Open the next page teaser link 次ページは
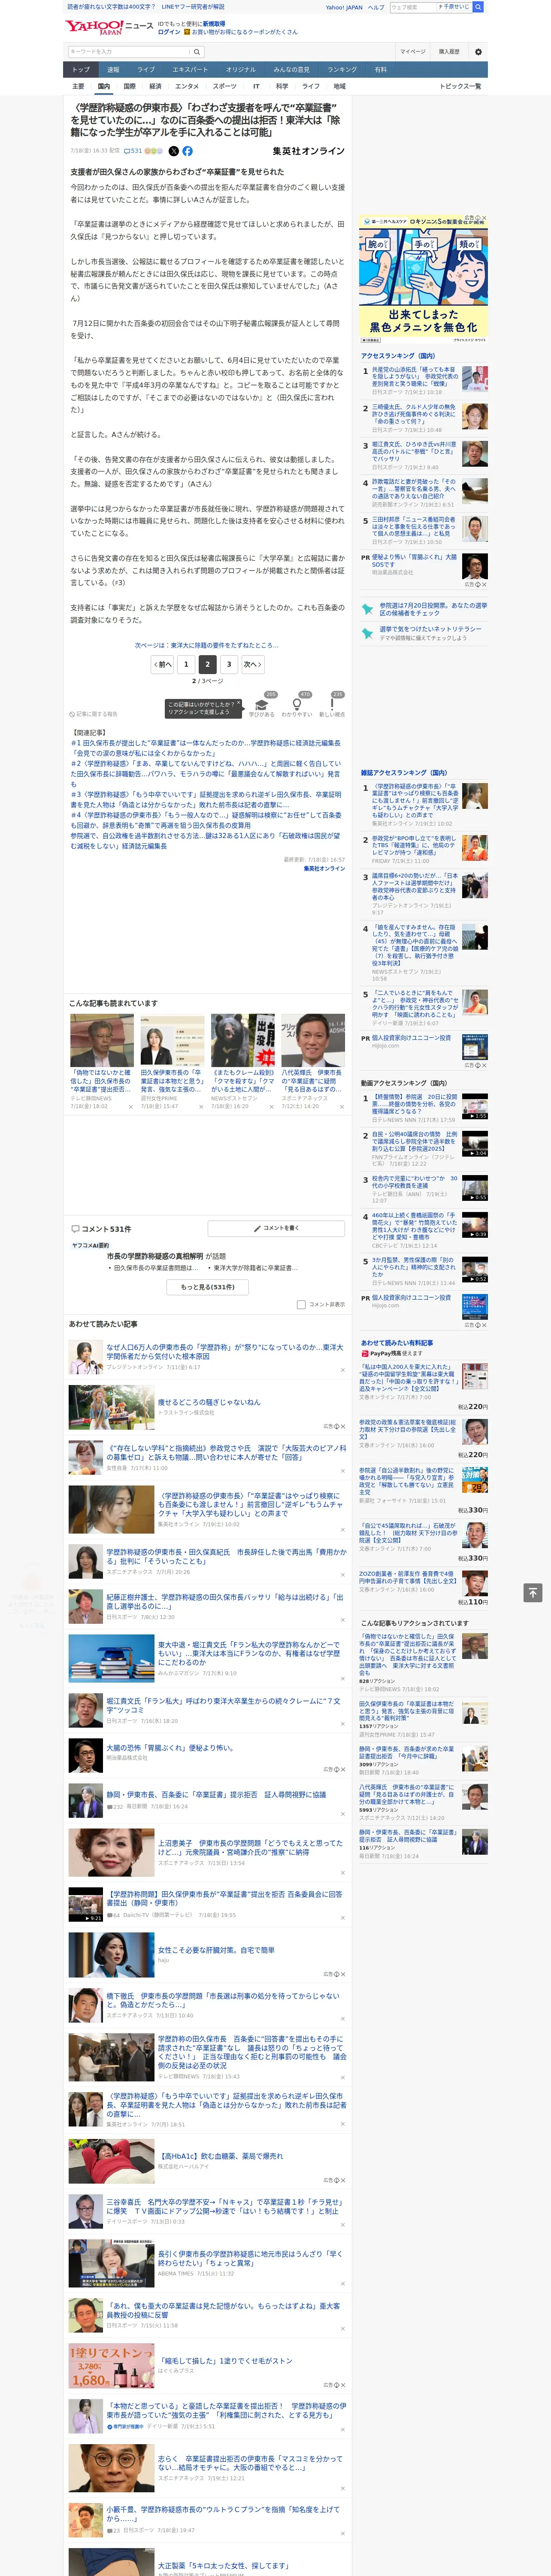Screen dimensions: 551x2576 coord(207,645)
